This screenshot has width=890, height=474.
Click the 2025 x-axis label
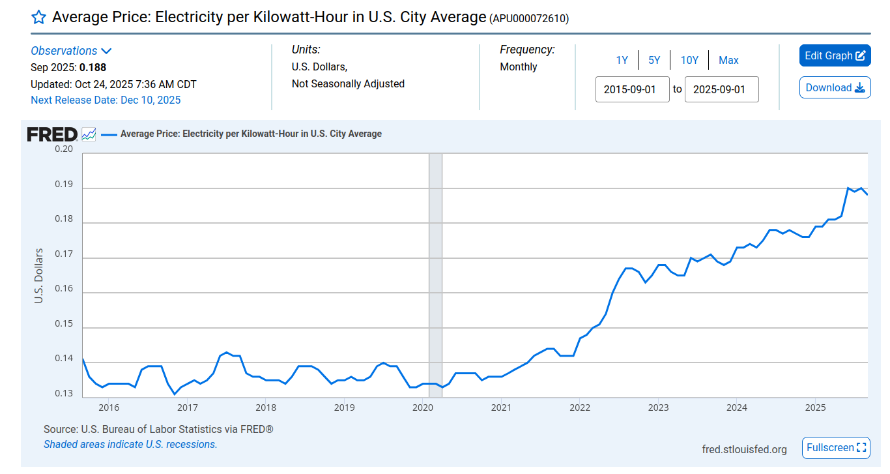[x=815, y=408]
